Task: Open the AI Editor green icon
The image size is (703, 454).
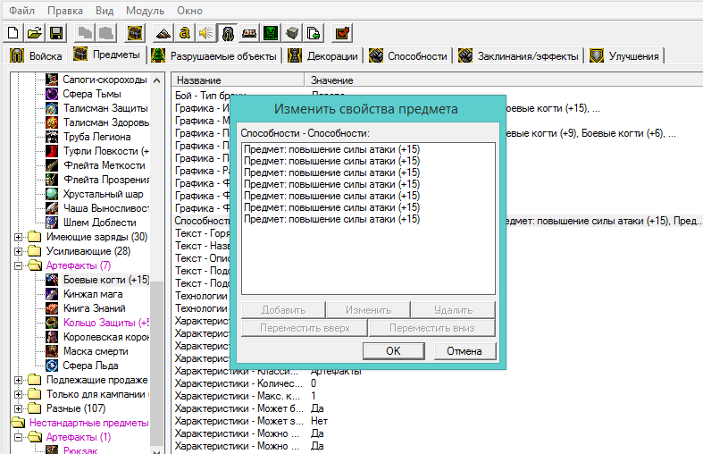Action: [271, 33]
